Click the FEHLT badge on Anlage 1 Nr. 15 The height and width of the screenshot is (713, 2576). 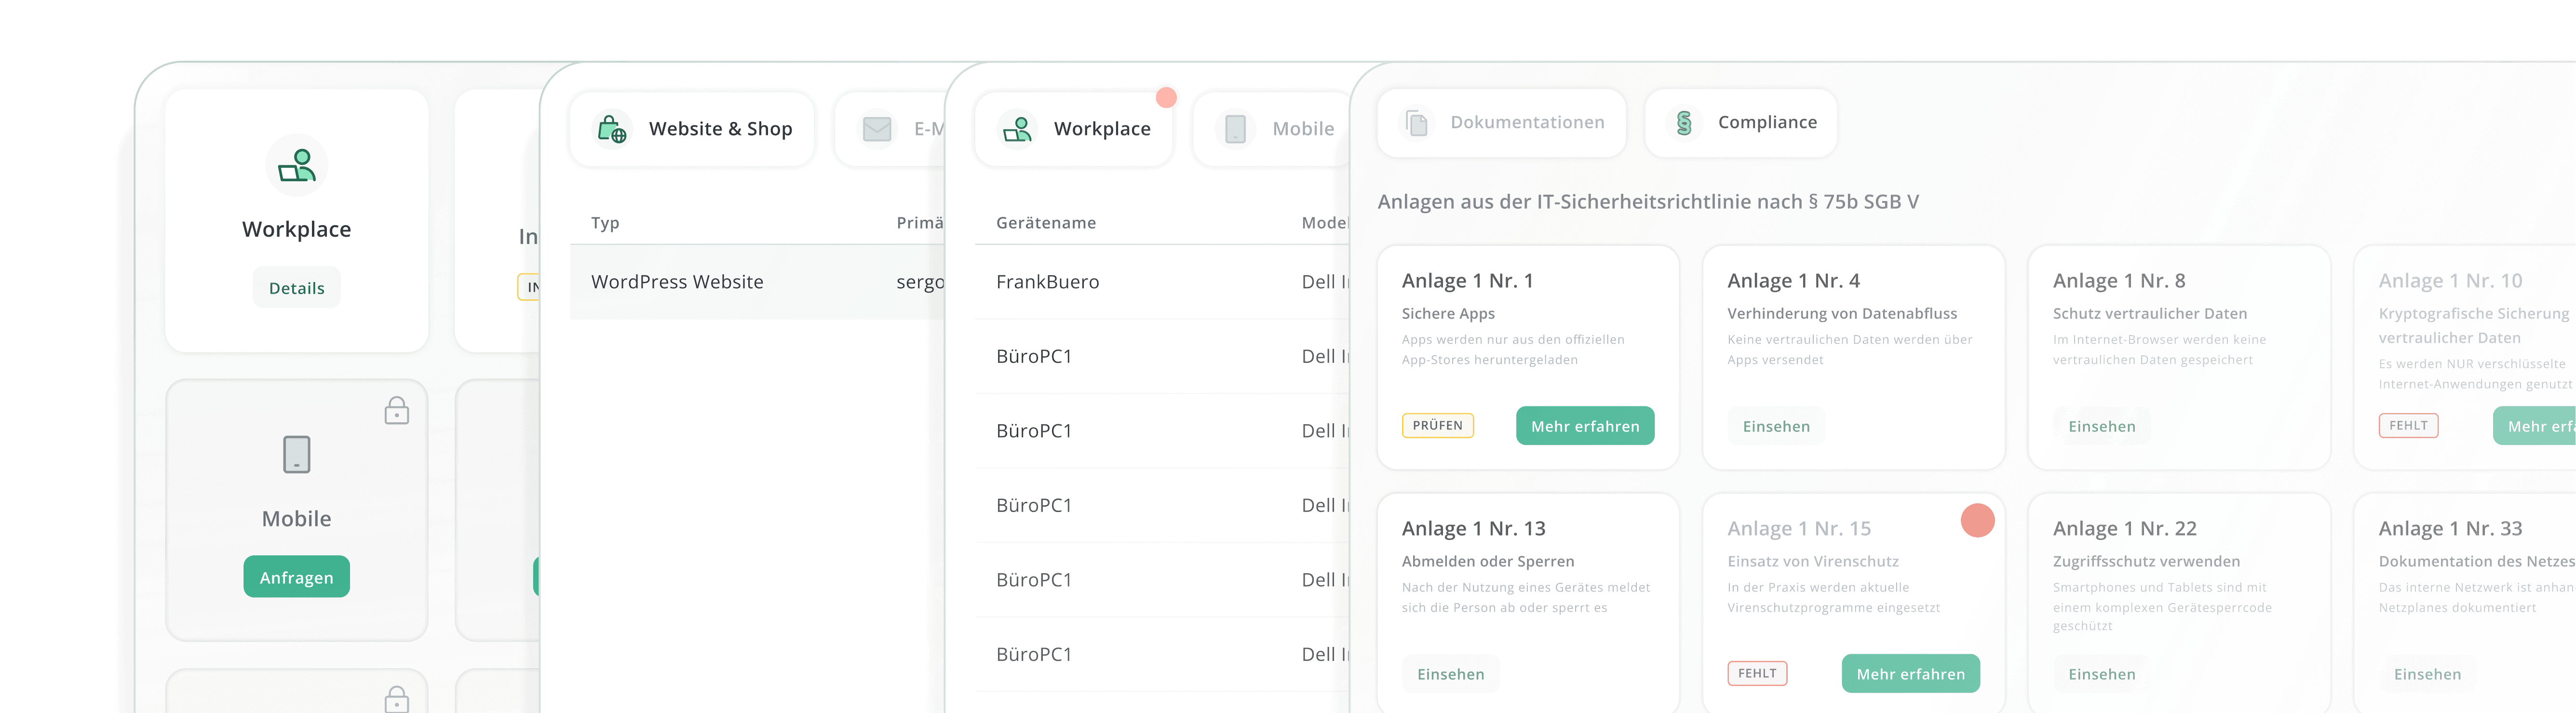[1757, 674]
